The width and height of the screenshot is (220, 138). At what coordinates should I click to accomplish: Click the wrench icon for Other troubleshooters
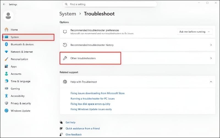point(65,58)
